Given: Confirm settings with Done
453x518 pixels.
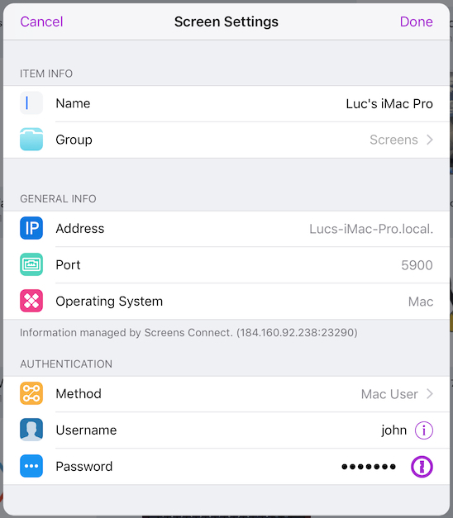Looking at the screenshot, I should click(x=417, y=21).
